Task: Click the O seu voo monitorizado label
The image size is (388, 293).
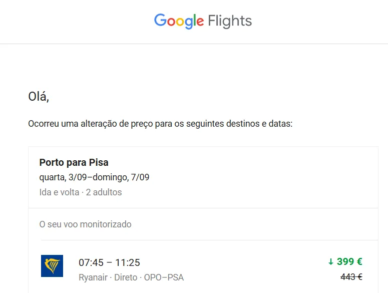Action: coord(85,224)
